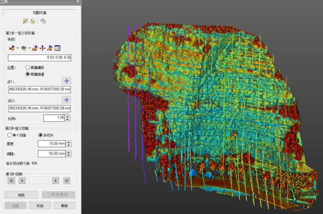
Task: Increase the 厚度 thickness with up arrow
Action: [69, 142]
